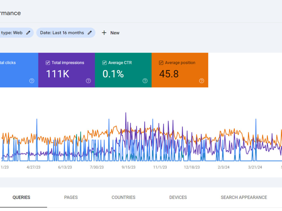Screen dimensions: 282x211
Task: Toggle the Total clicks metric card
Action: [x=19, y=70]
